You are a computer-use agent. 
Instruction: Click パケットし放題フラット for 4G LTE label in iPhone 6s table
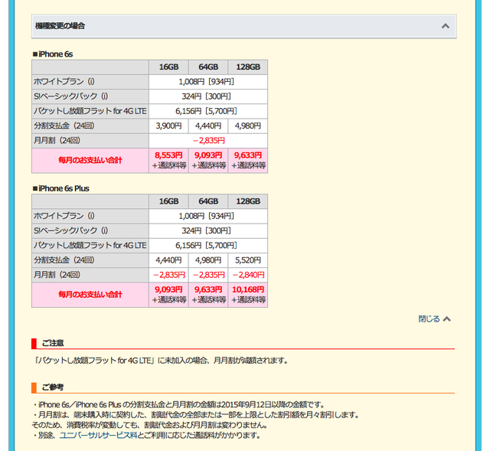tap(90, 111)
